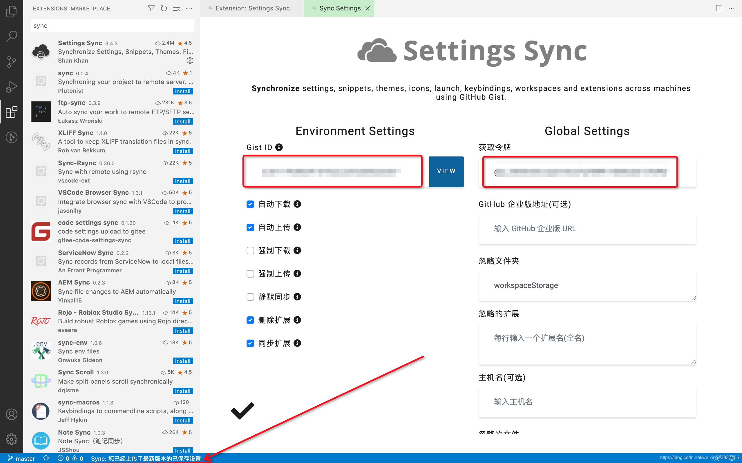Show info icon beside 静默同步
Viewport: 742px width, 463px height.
point(297,297)
